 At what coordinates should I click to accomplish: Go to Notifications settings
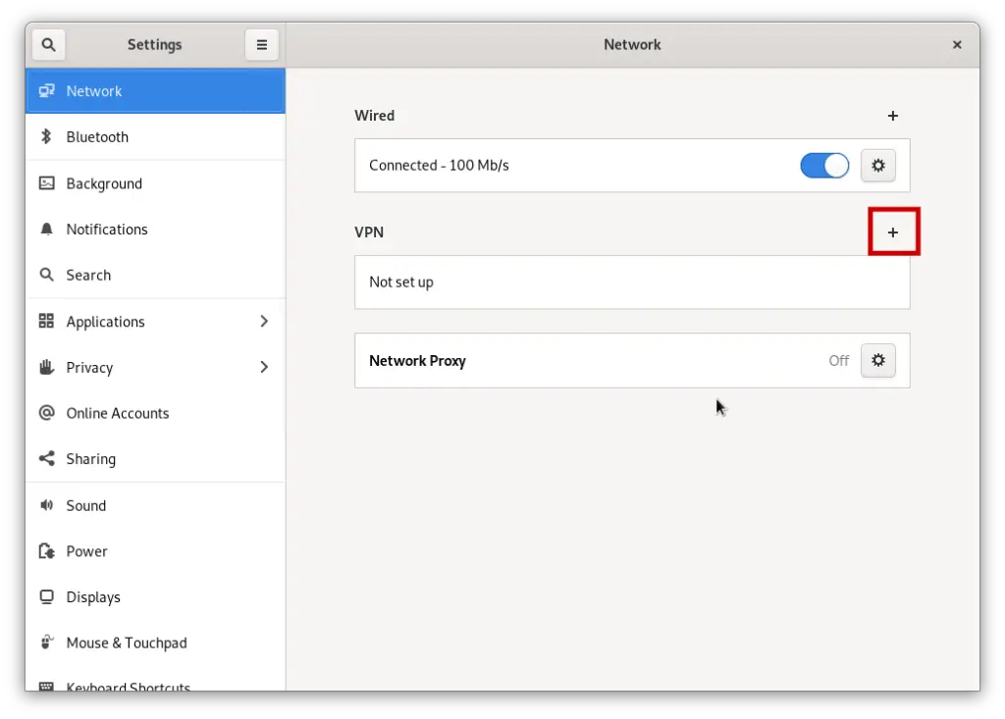click(155, 230)
